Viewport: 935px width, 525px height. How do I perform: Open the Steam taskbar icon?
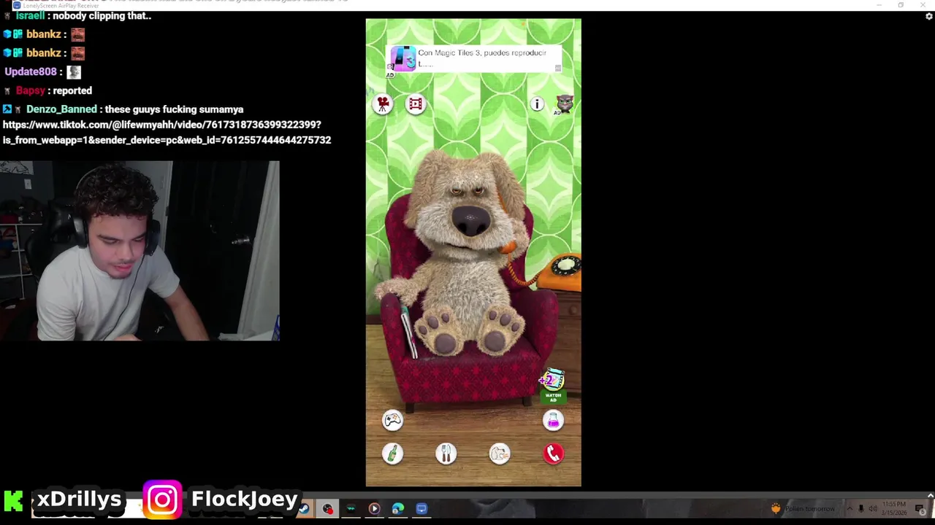(x=304, y=508)
